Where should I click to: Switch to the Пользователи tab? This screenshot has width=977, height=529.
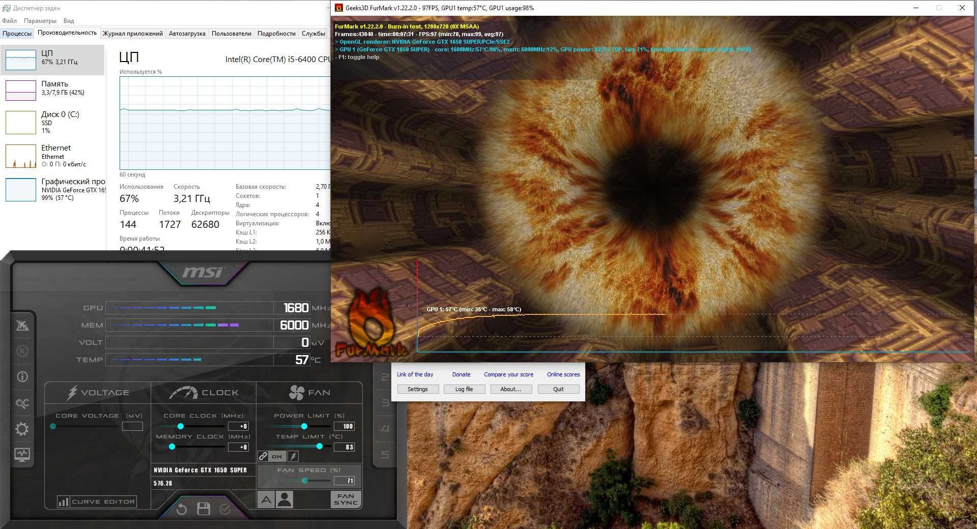tap(232, 34)
